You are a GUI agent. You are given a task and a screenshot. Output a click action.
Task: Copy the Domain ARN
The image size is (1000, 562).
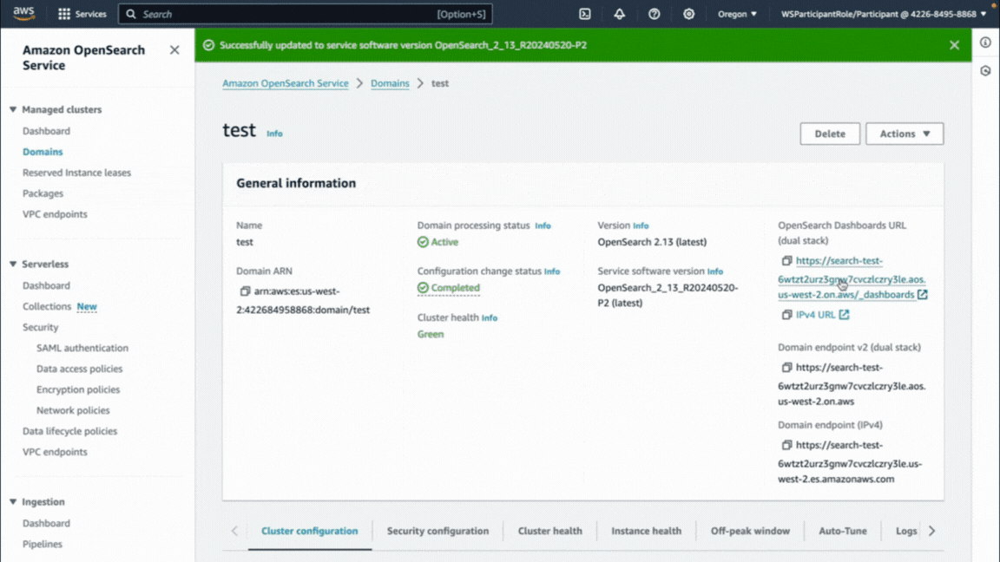[x=244, y=291]
